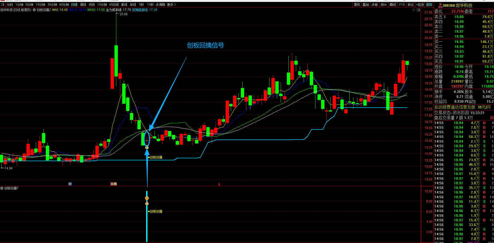This screenshot has height=243, width=494.
Task: Expand the 卖五 order depth arrow
Action: coord(445,17)
